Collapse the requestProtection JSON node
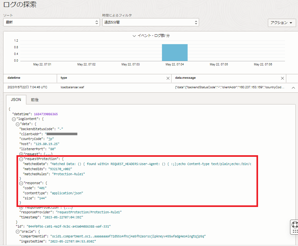This screenshot has width=298, height=246. coord(21,159)
